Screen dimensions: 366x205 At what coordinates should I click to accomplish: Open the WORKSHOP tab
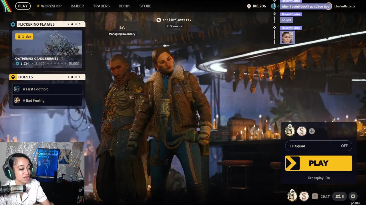coord(51,6)
